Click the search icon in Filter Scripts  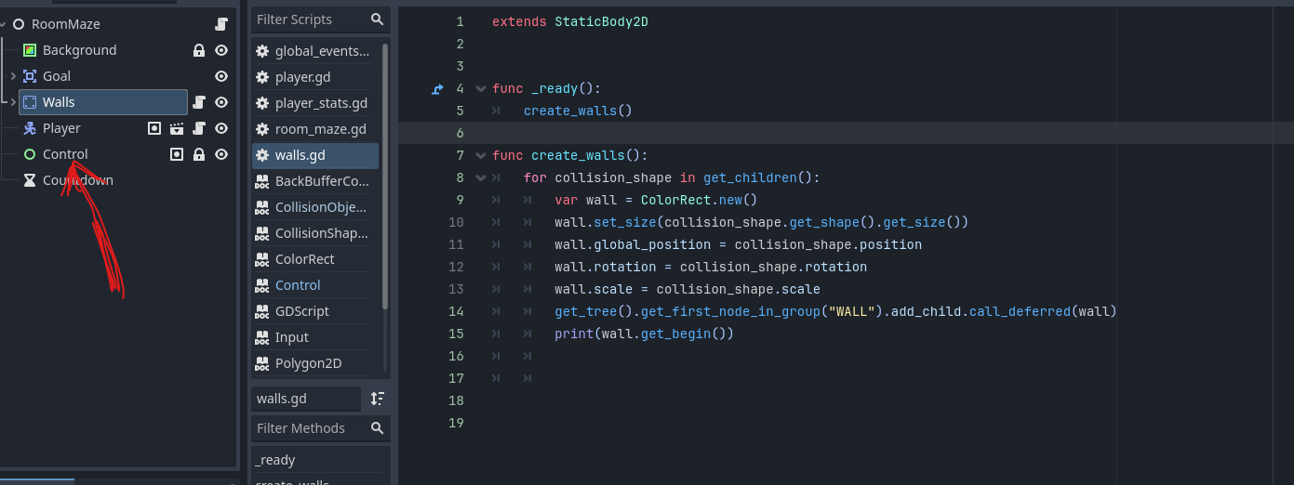point(377,20)
